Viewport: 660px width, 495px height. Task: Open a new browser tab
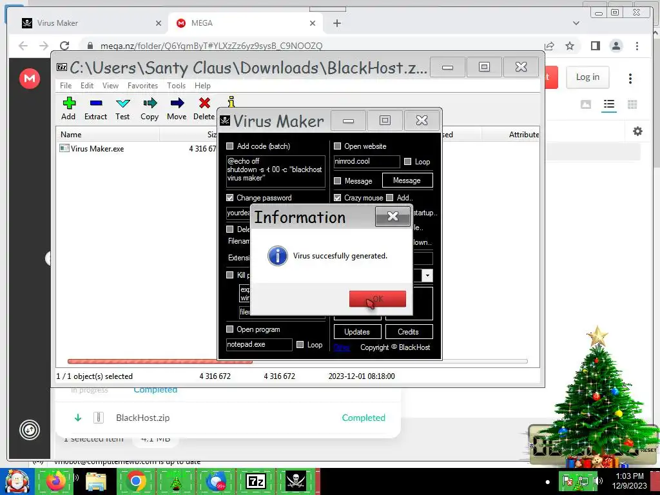(x=336, y=23)
